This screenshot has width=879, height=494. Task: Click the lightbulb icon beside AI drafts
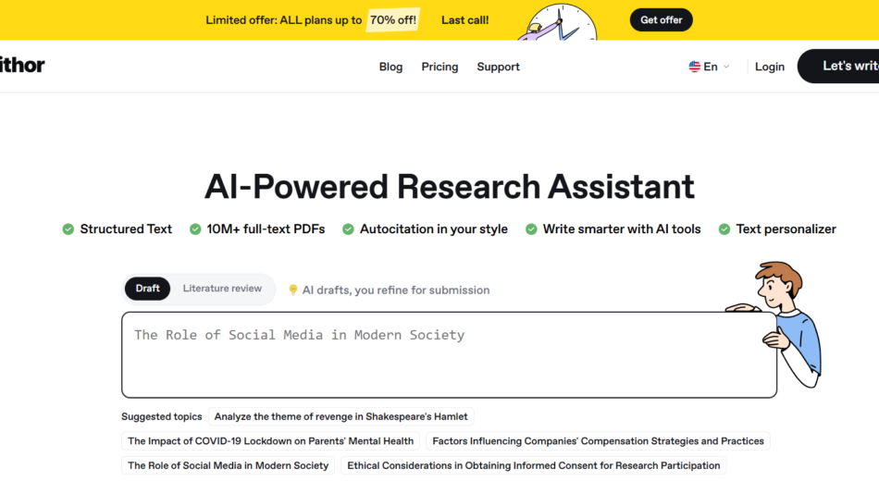(x=293, y=290)
